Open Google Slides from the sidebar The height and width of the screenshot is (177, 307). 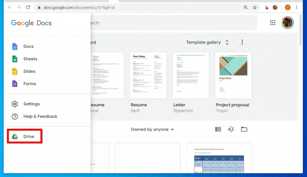29,71
